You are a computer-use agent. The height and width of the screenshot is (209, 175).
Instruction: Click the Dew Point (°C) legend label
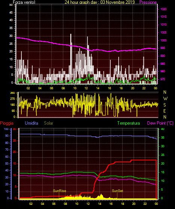160,123
